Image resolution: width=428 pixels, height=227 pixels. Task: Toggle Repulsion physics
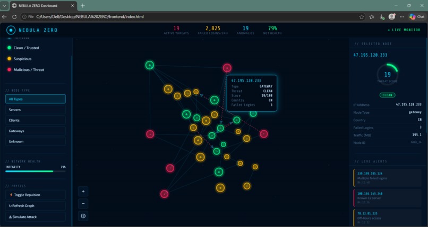(36, 195)
